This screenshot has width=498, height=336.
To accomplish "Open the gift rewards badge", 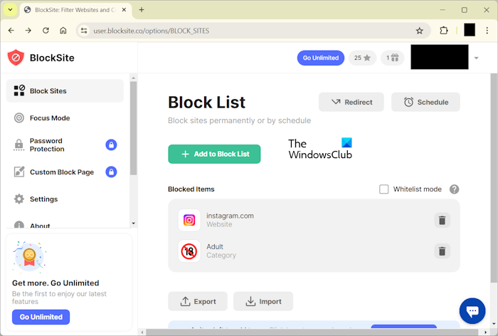I will tap(392, 58).
